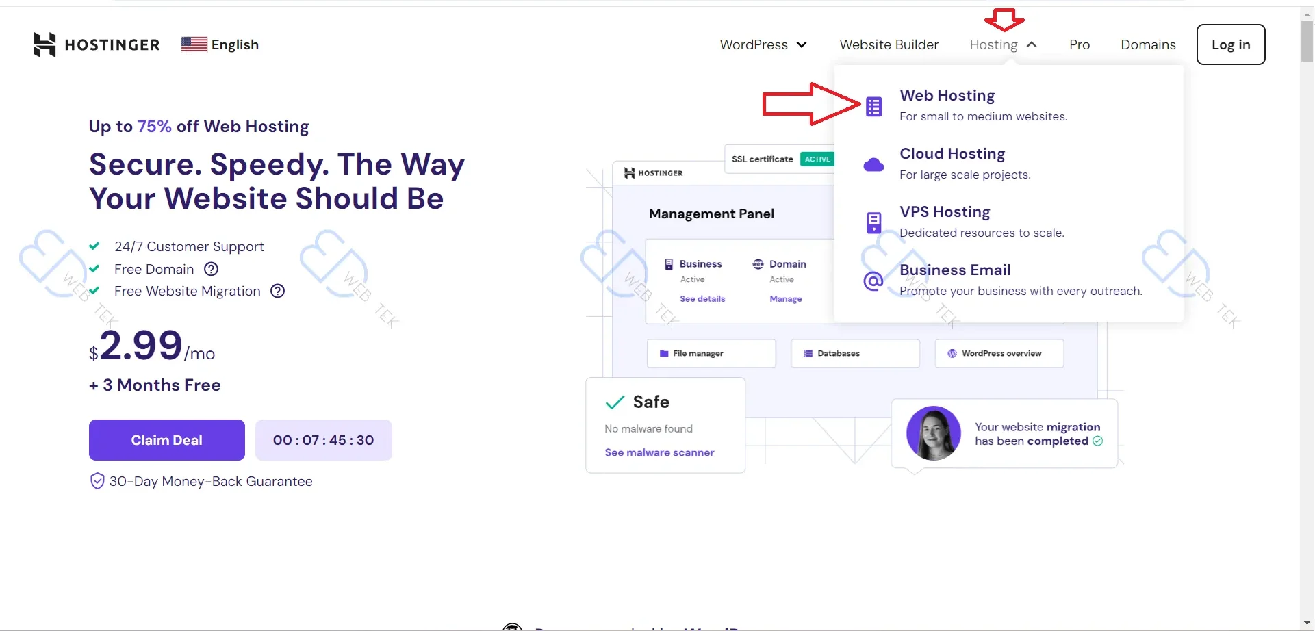Click the Databases list icon
The width and height of the screenshot is (1315, 631).
pos(808,354)
